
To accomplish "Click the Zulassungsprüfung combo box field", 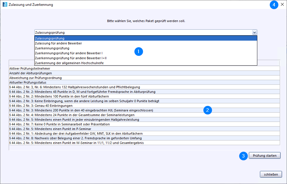I will click(x=146, y=33).
